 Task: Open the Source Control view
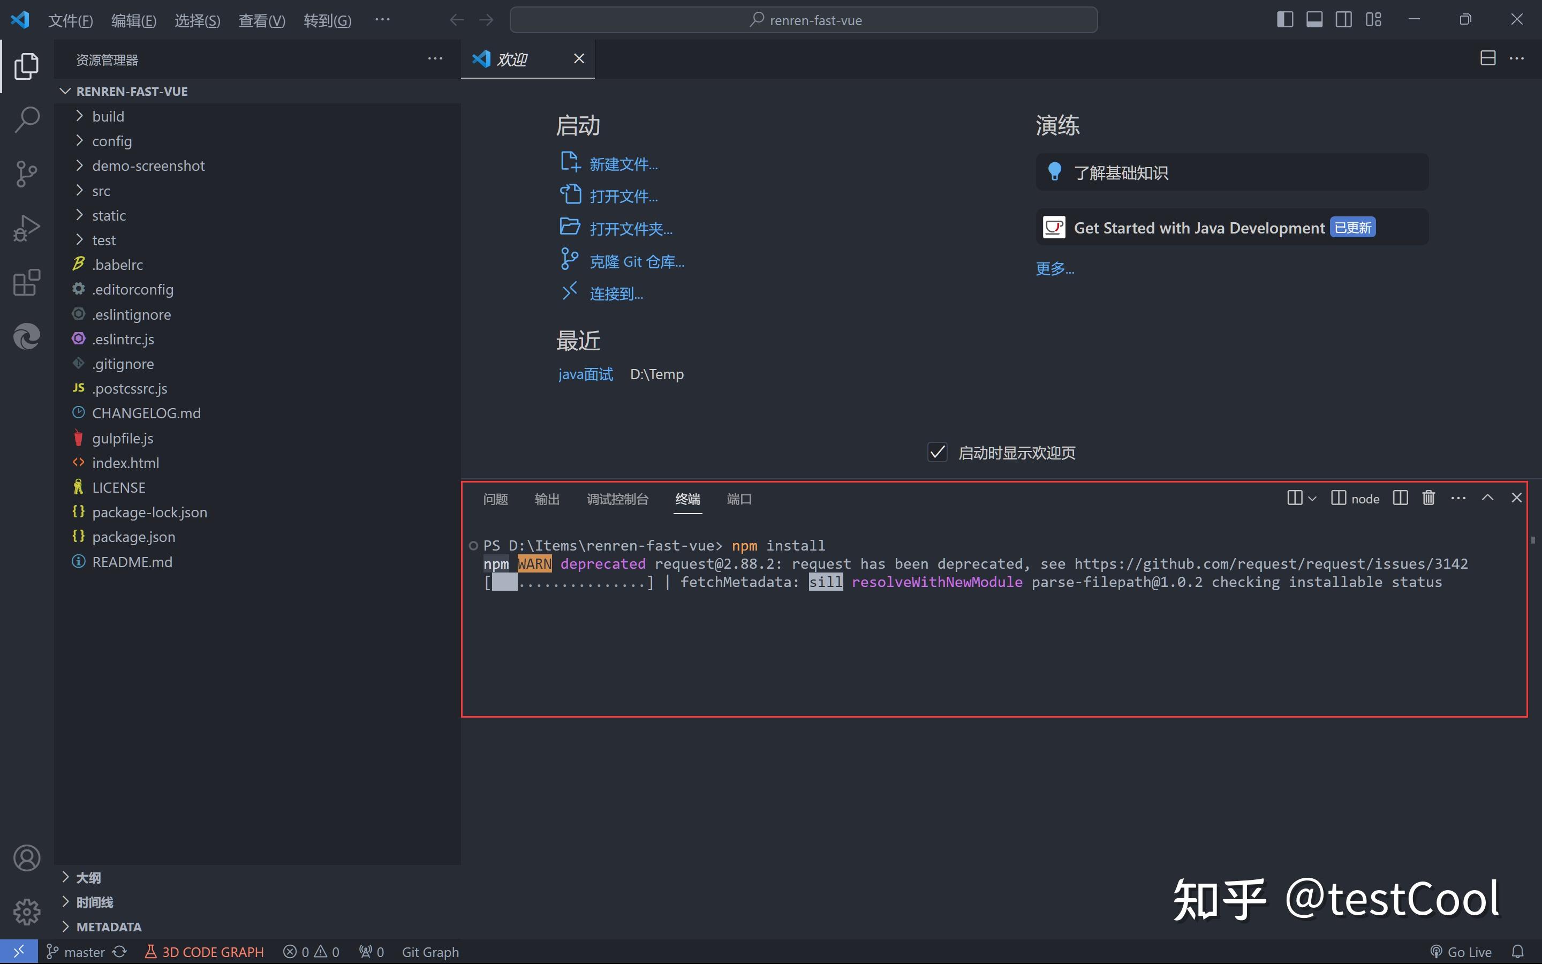point(26,174)
